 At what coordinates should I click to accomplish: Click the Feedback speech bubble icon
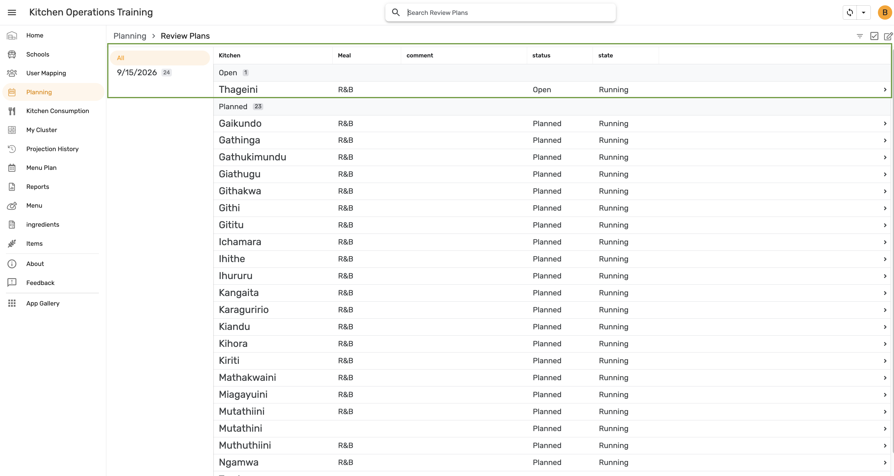click(12, 283)
